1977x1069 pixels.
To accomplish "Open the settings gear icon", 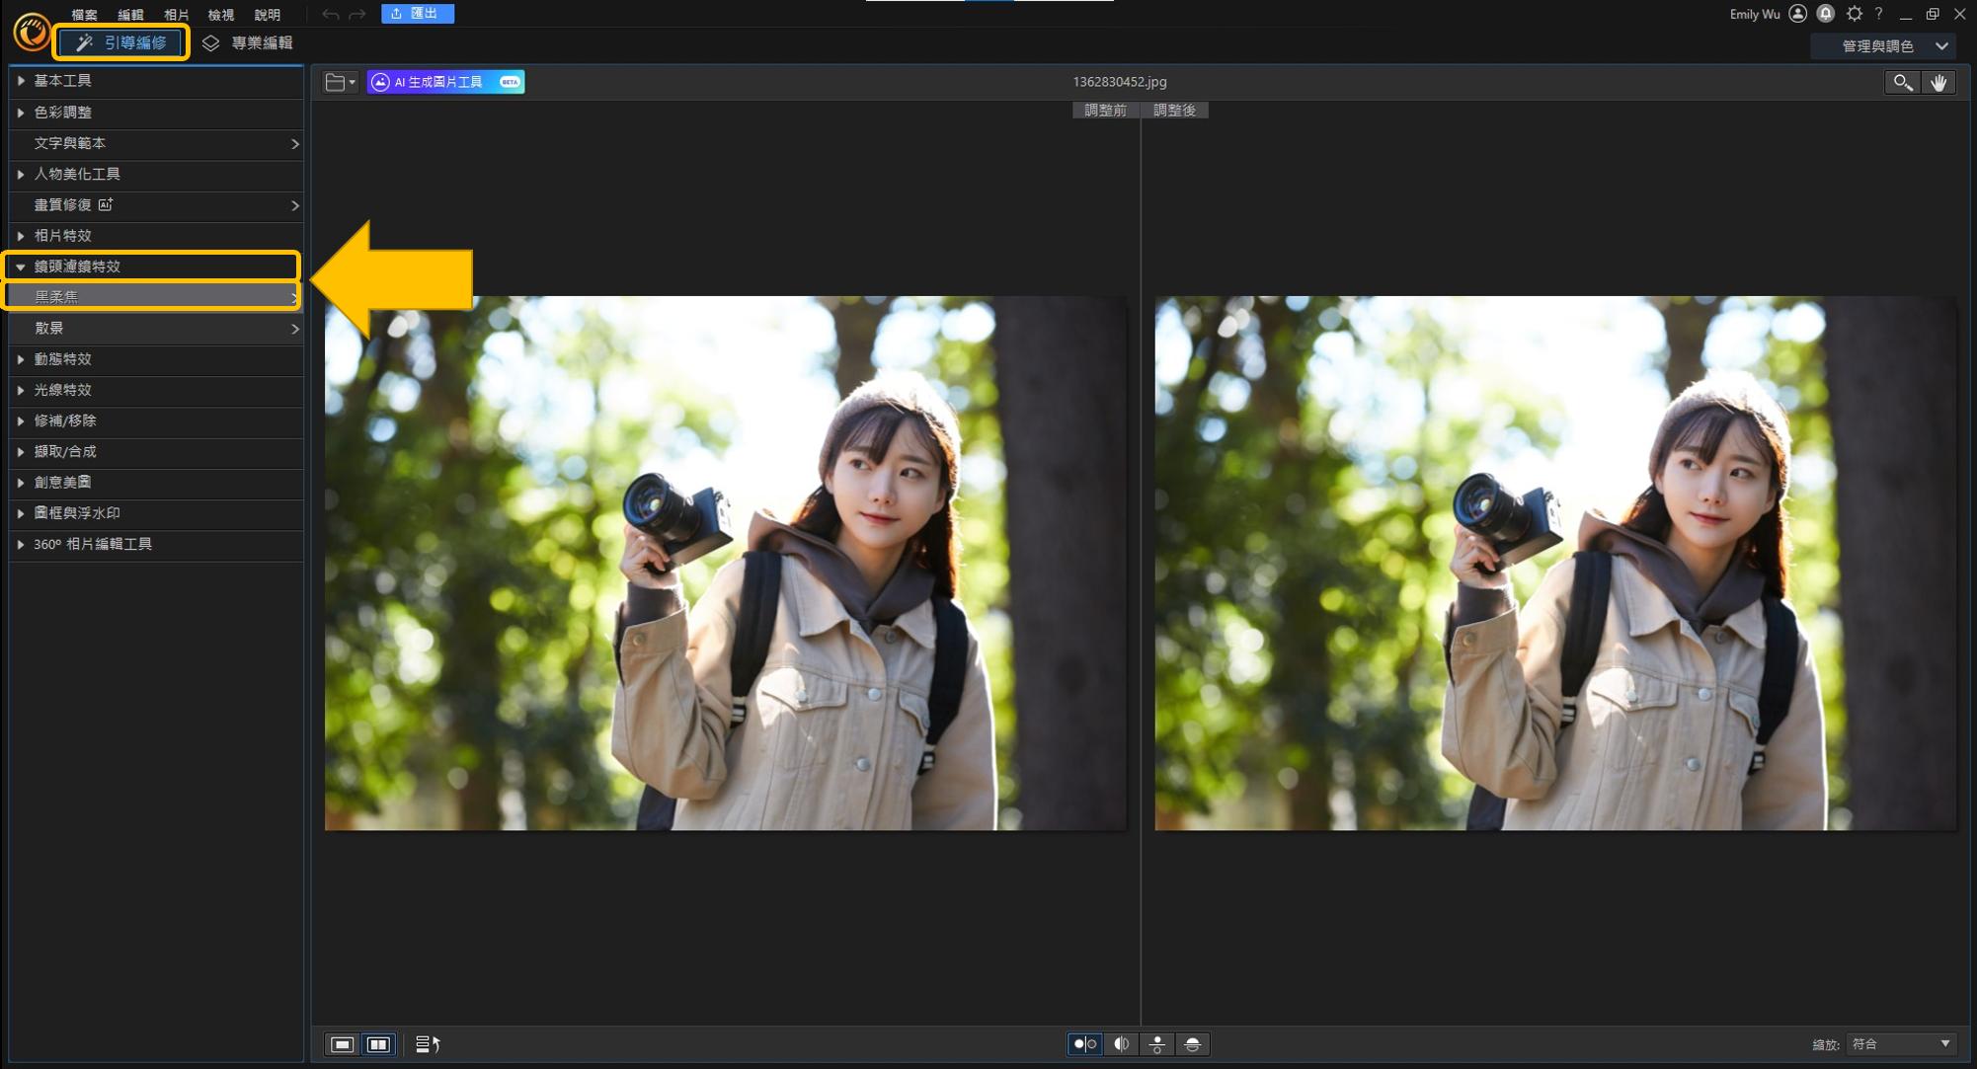I will pyautogui.click(x=1854, y=14).
